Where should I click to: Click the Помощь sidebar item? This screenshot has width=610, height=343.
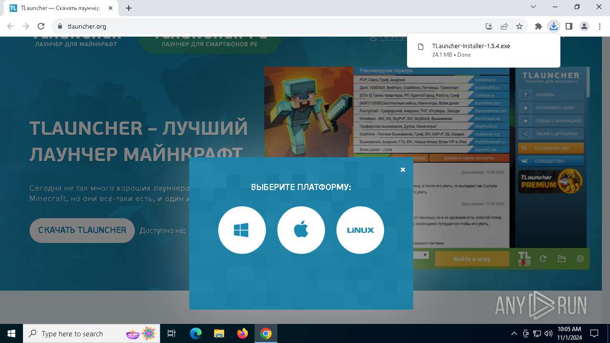pyautogui.click(x=550, y=95)
